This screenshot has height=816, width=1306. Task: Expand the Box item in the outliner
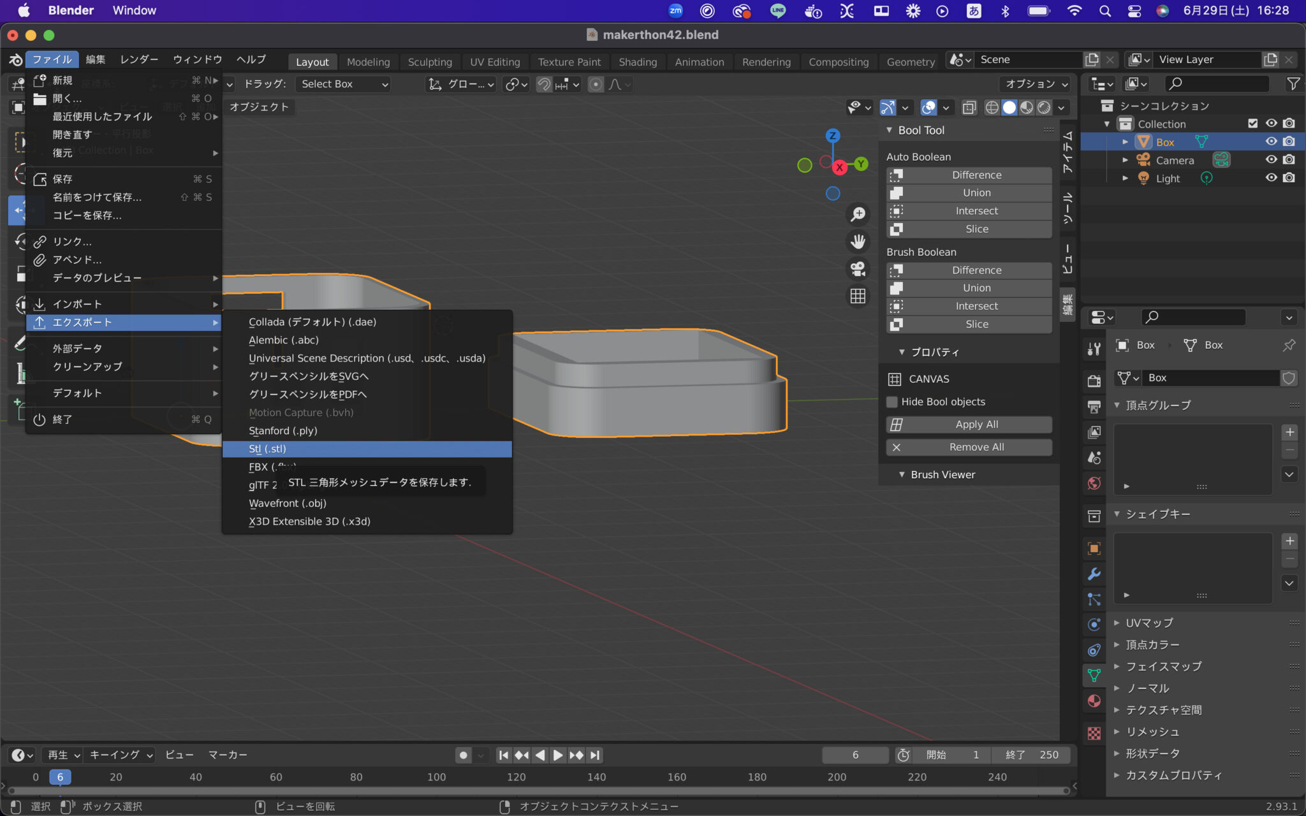point(1125,142)
